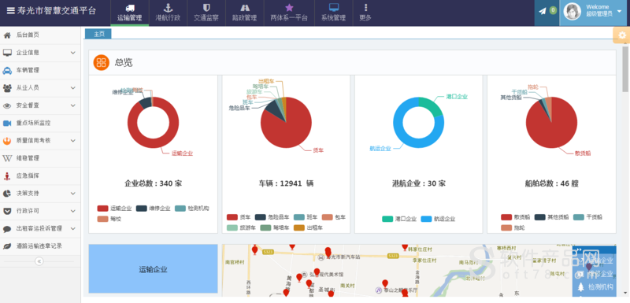Image resolution: width=630 pixels, height=303 pixels.
Task: Toggle the hamburger menu beside platform title
Action: 10,11
